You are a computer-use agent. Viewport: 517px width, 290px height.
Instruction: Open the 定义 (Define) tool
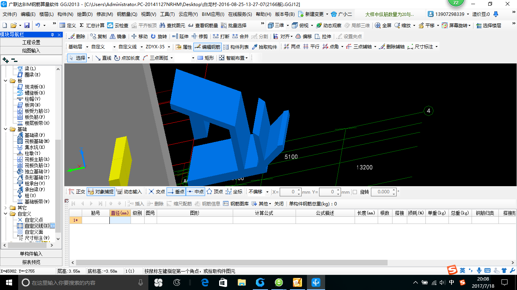point(68,25)
